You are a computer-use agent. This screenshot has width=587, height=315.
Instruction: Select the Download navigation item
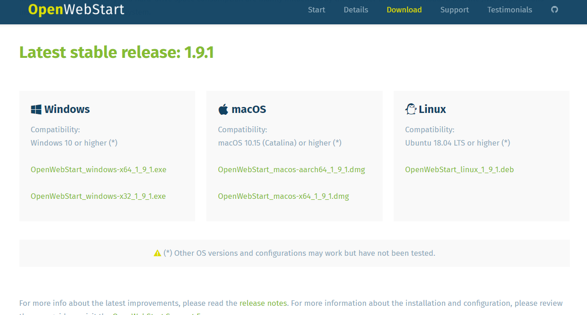pos(404,10)
